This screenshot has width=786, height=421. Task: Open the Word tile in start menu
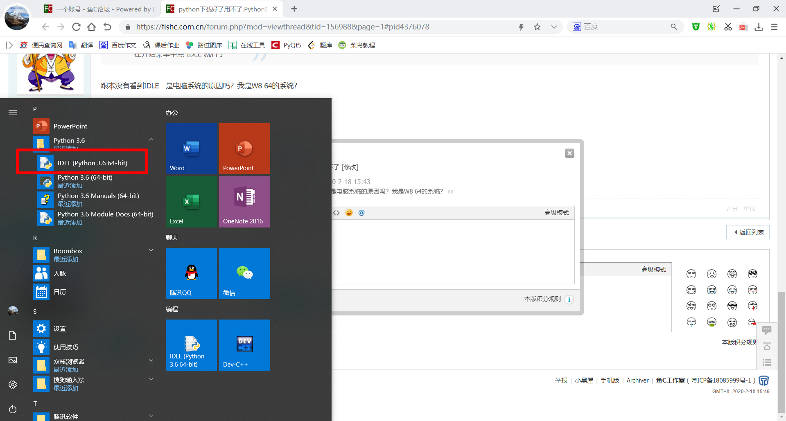click(191, 149)
